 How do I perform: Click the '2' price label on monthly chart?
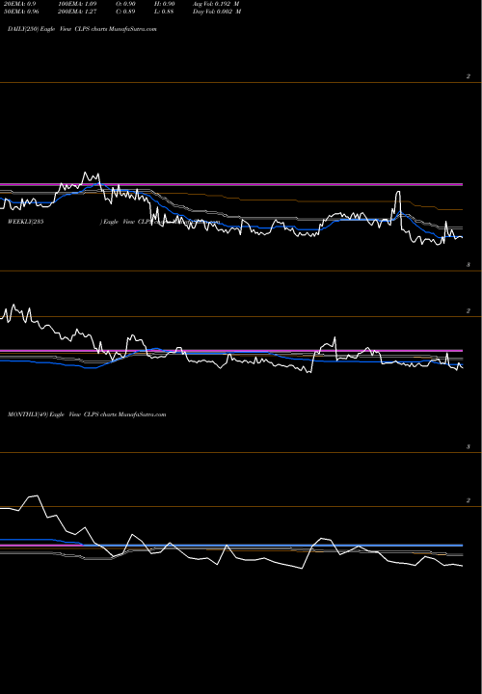pyautogui.click(x=468, y=500)
